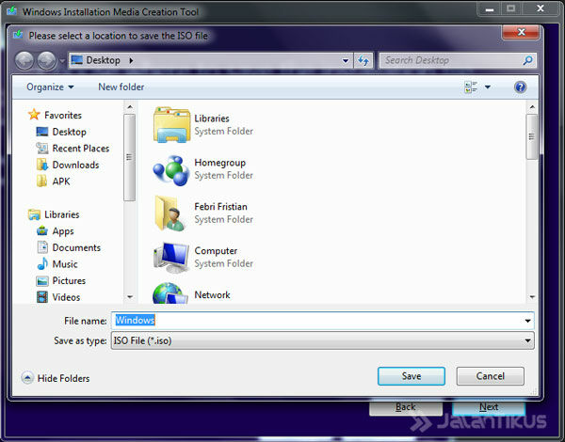565x442 pixels.
Task: Select the Homegroup item name
Action: tap(220, 163)
